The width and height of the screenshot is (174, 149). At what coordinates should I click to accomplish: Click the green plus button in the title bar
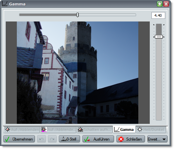point(160,4)
